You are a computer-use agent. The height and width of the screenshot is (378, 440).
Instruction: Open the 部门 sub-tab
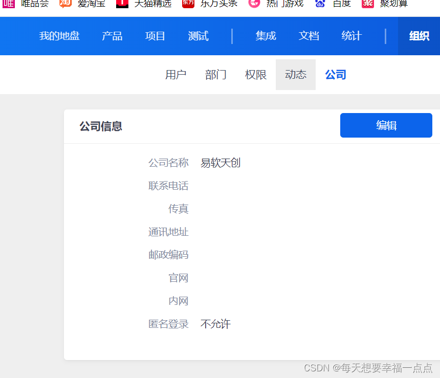(215, 75)
